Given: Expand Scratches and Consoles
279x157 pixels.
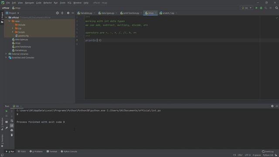Looking at the screenshot, I should [6, 58].
